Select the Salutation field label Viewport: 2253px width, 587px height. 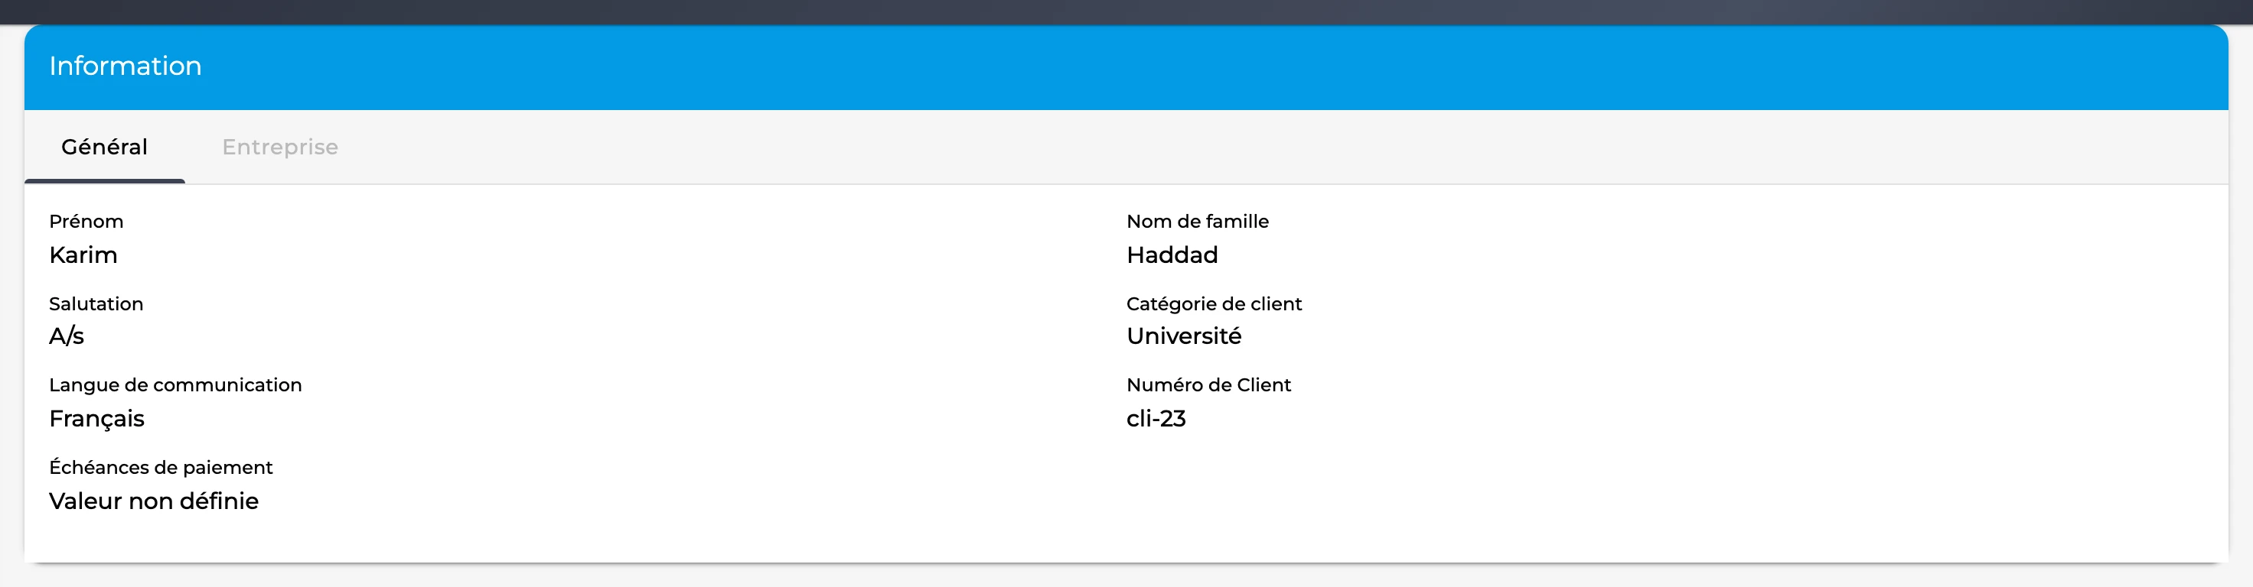[96, 303]
